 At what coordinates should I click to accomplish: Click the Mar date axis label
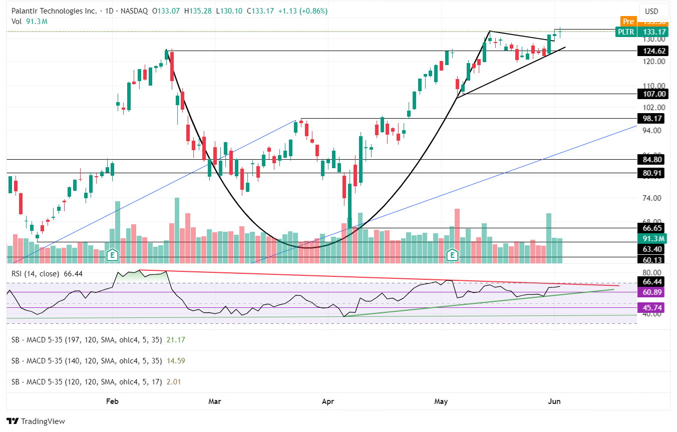[215, 401]
